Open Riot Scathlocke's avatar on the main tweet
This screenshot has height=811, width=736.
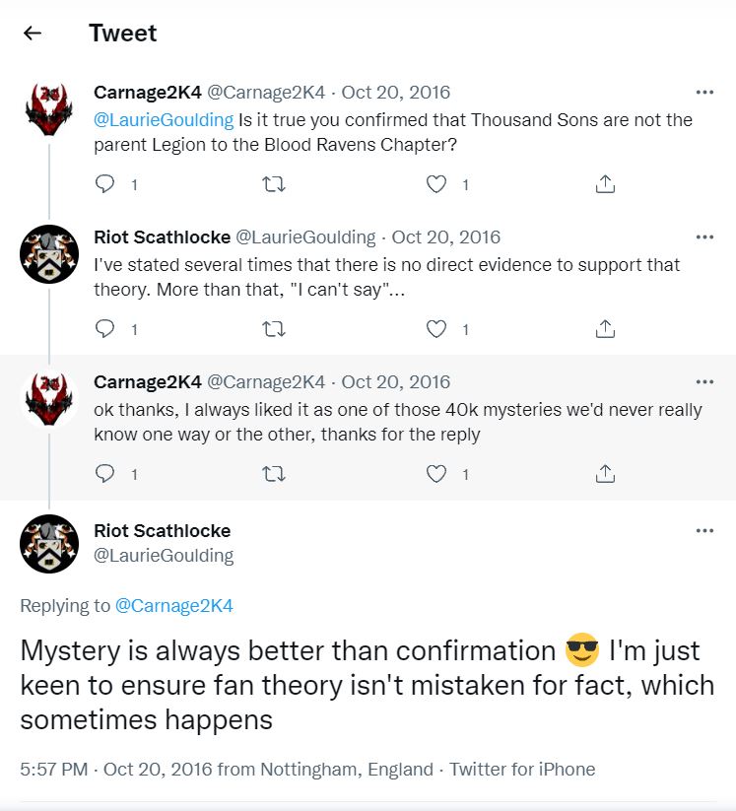click(x=49, y=544)
